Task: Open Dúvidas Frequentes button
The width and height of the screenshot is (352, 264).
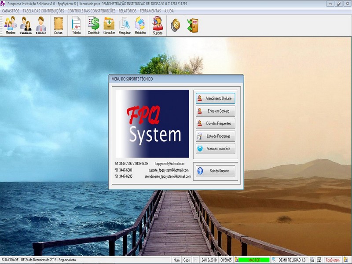Action: pyautogui.click(x=216, y=124)
